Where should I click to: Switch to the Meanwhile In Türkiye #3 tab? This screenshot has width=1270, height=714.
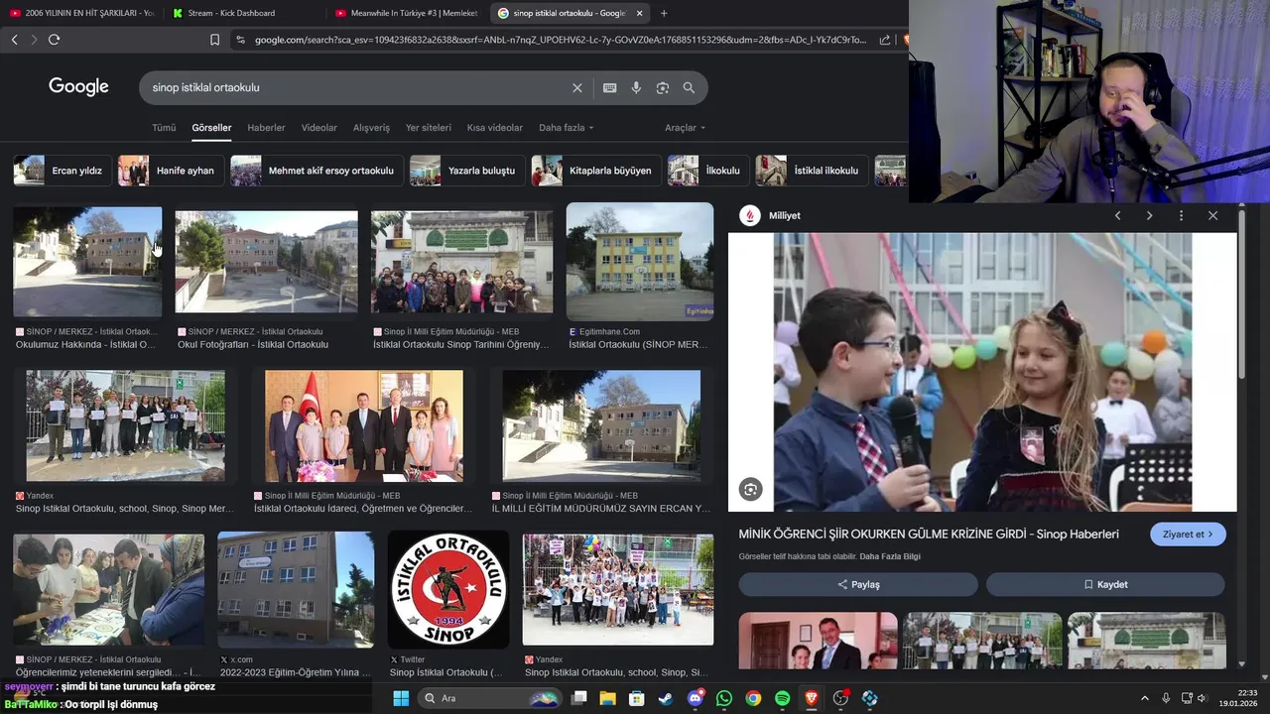[408, 13]
